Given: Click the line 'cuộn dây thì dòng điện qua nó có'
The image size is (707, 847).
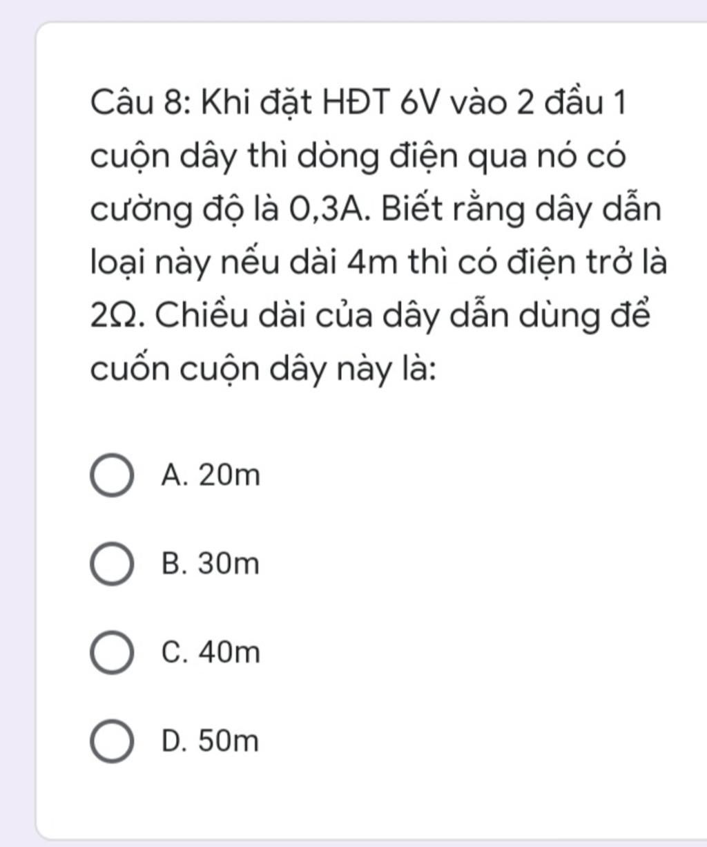Looking at the screenshot, I should 358,158.
